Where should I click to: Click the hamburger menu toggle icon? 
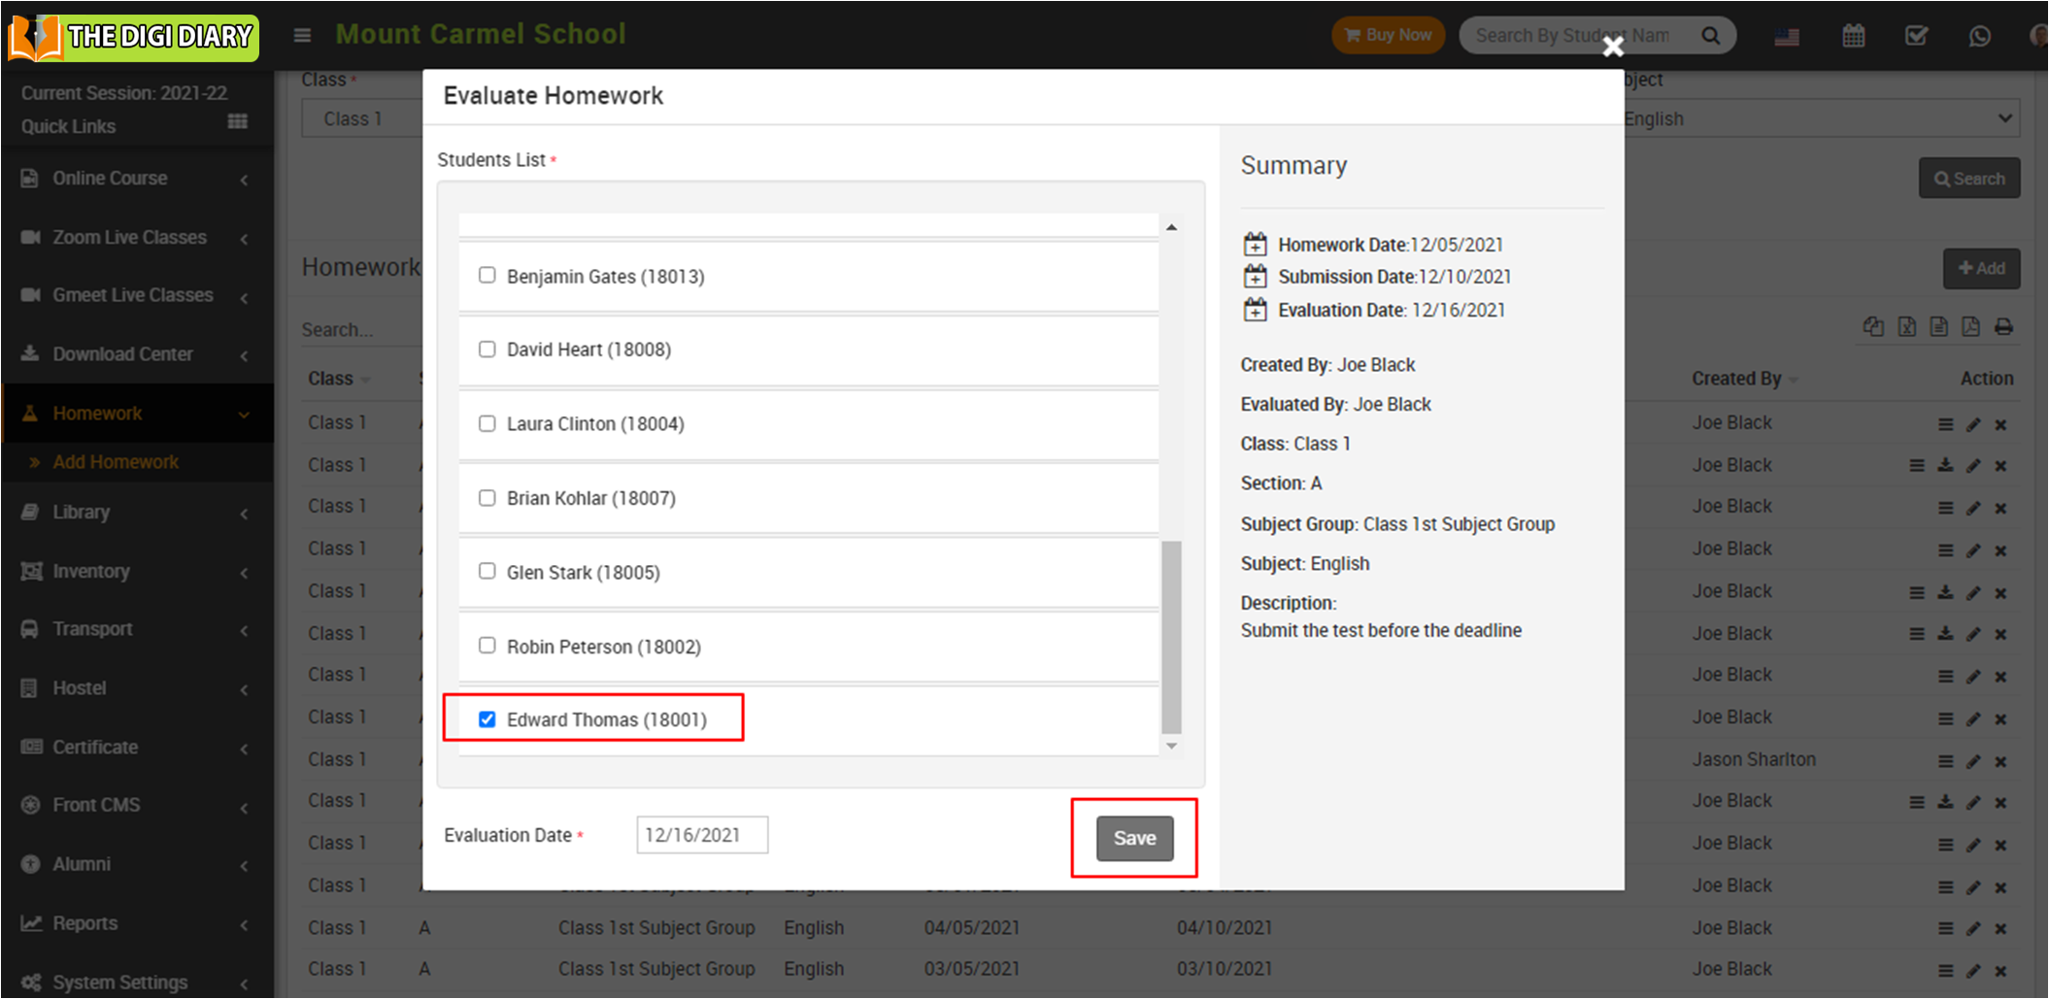click(302, 36)
